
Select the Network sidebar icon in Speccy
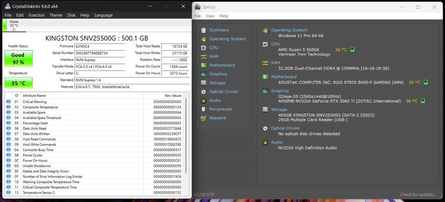click(x=203, y=118)
